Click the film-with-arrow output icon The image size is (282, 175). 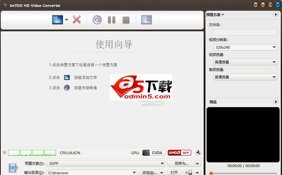pyautogui.click(x=147, y=20)
